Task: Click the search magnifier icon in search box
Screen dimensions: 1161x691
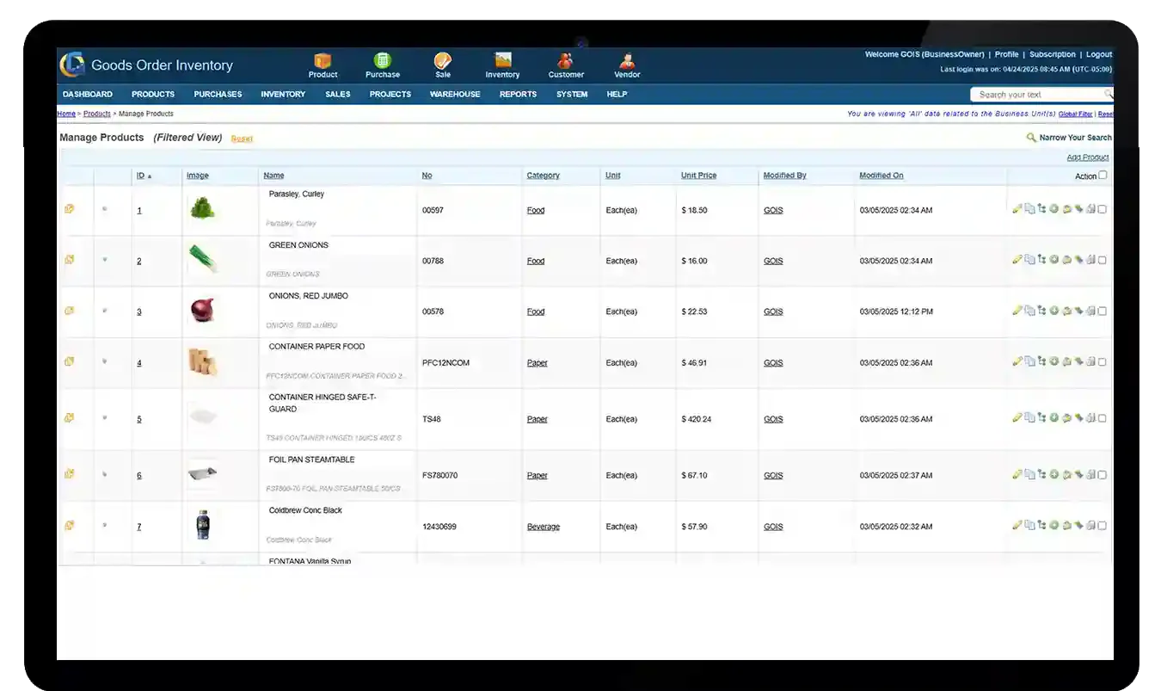Action: pos(1109,95)
